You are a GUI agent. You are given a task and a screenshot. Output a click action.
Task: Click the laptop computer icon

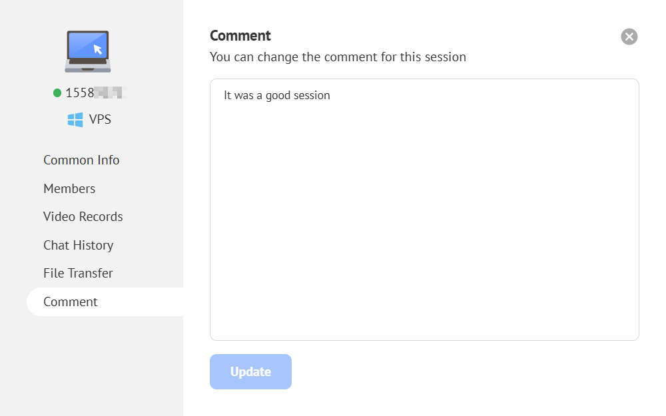click(x=88, y=51)
